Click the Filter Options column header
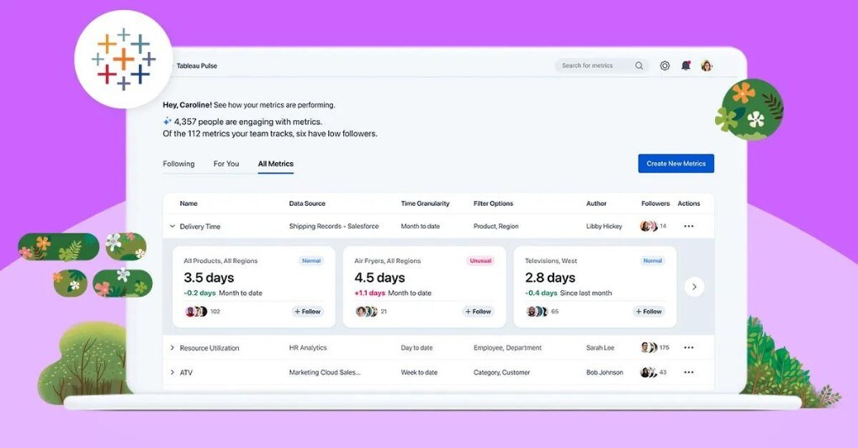 coord(493,203)
